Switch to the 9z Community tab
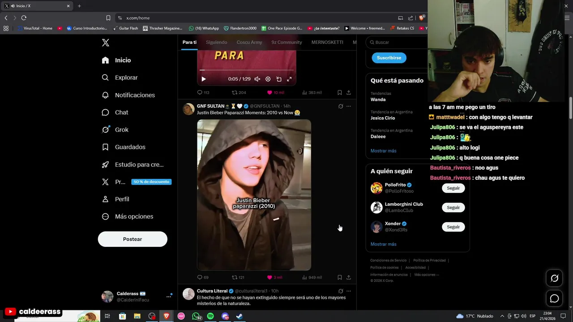The width and height of the screenshot is (573, 322). tap(286, 42)
